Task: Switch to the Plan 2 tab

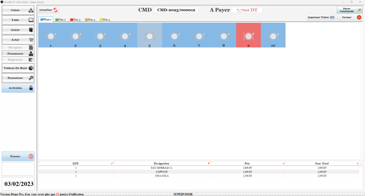Action: pyautogui.click(x=61, y=20)
